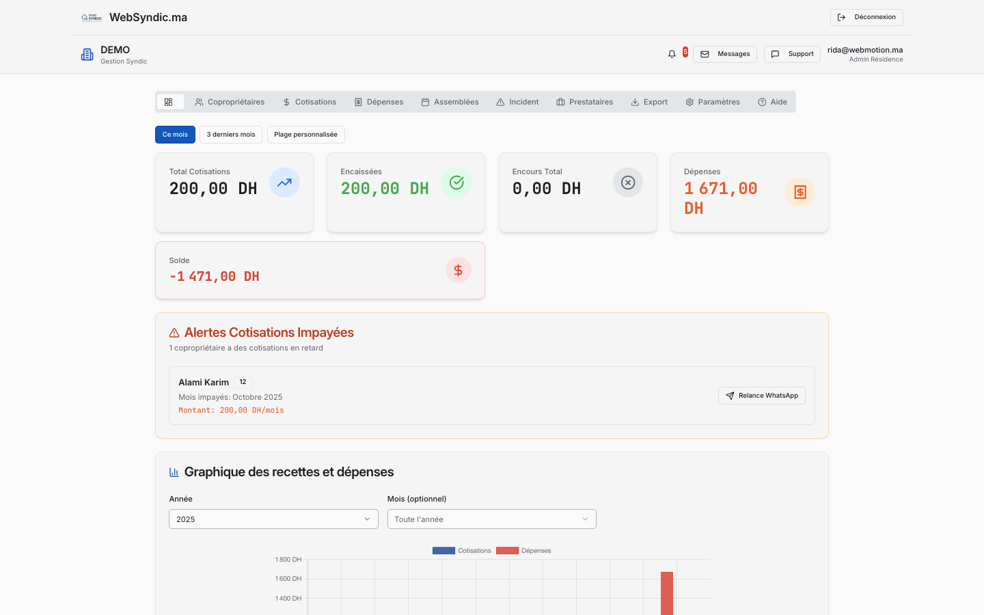Screen dimensions: 984x615
Task: Send Relance WhatsApp to Alami Karim
Action: click(761, 396)
